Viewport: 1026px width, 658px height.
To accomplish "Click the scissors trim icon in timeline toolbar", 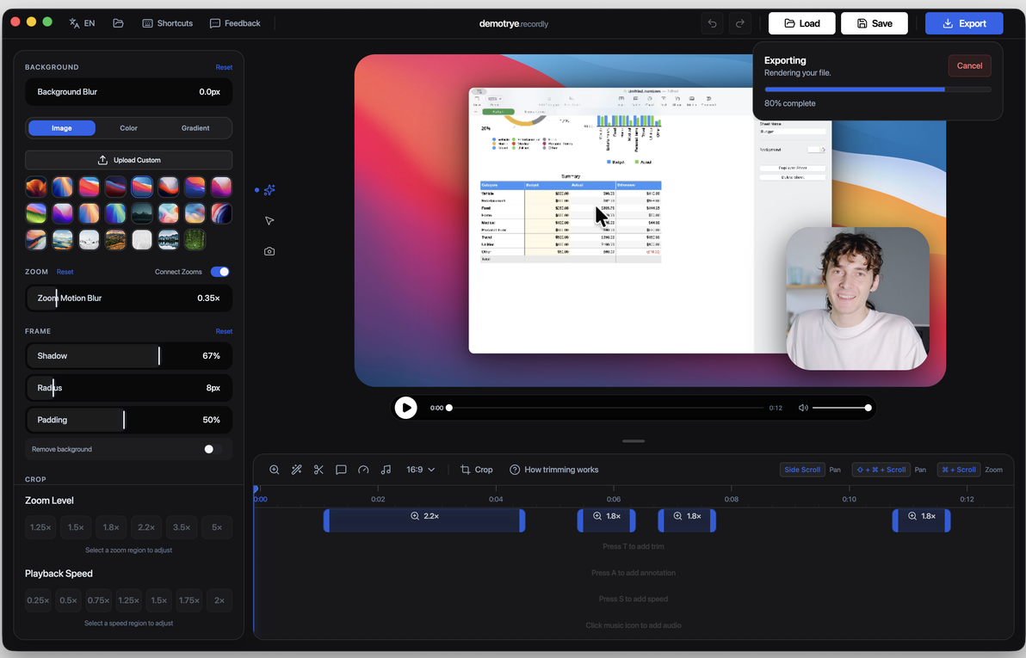I will pyautogui.click(x=318, y=470).
